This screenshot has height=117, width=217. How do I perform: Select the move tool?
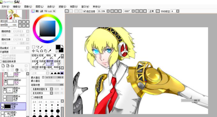coord(34,51)
